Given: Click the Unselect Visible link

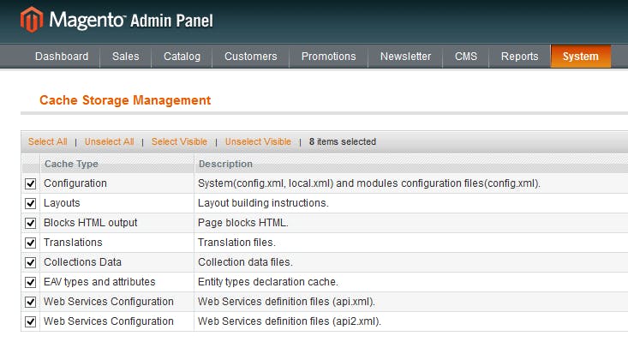Looking at the screenshot, I should [x=259, y=141].
